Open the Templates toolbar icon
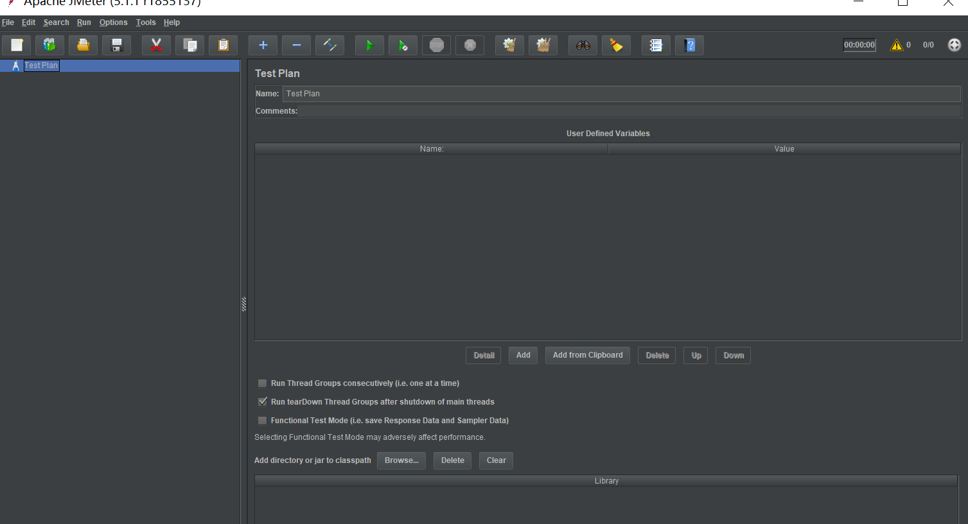Image resolution: width=968 pixels, height=524 pixels. pos(49,45)
